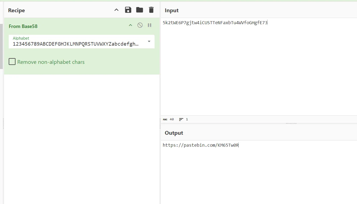Click the From Base58 operation title
The width and height of the screenshot is (357, 204).
[x=23, y=26]
